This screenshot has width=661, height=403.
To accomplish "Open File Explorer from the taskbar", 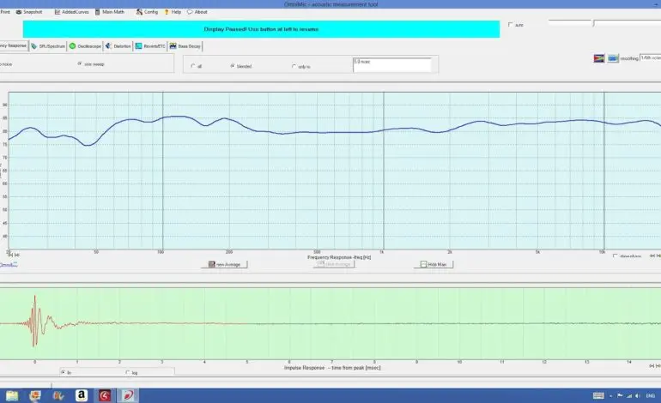I will pyautogui.click(x=12, y=395).
